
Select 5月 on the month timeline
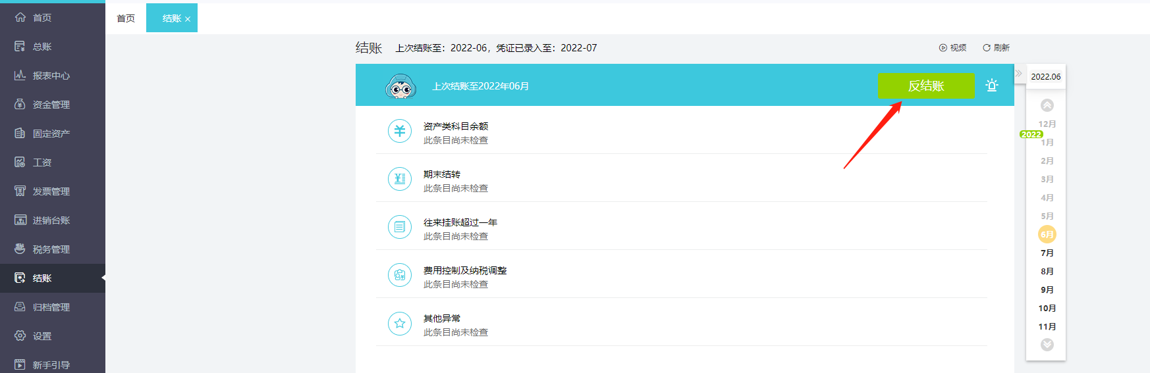(x=1047, y=216)
